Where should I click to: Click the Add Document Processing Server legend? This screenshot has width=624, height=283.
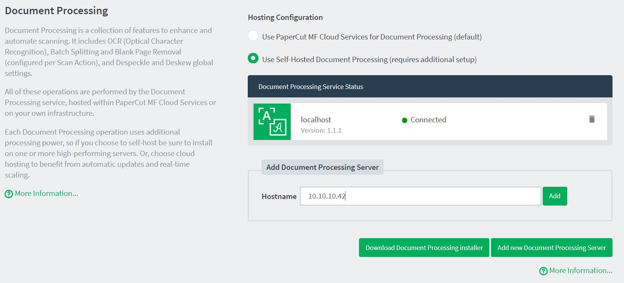[323, 167]
